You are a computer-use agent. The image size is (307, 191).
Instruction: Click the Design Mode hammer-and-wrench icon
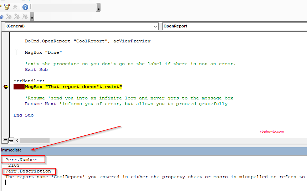(15, 7)
